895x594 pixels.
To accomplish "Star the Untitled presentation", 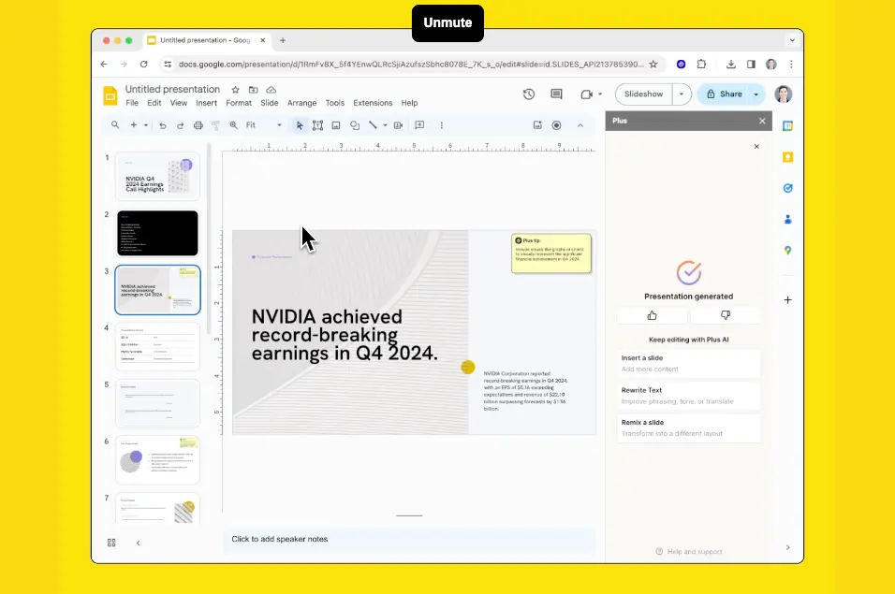I will 235,90.
